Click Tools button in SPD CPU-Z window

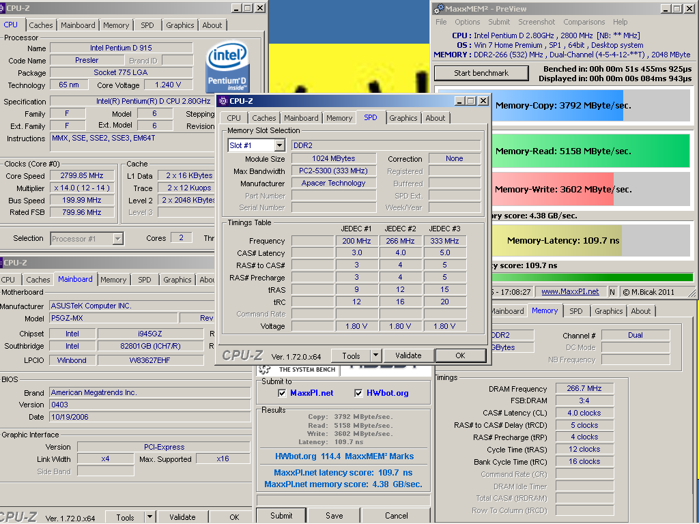click(x=351, y=355)
